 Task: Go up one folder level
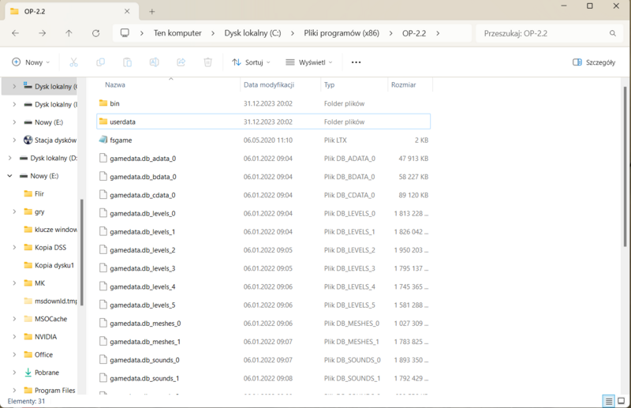(x=69, y=33)
